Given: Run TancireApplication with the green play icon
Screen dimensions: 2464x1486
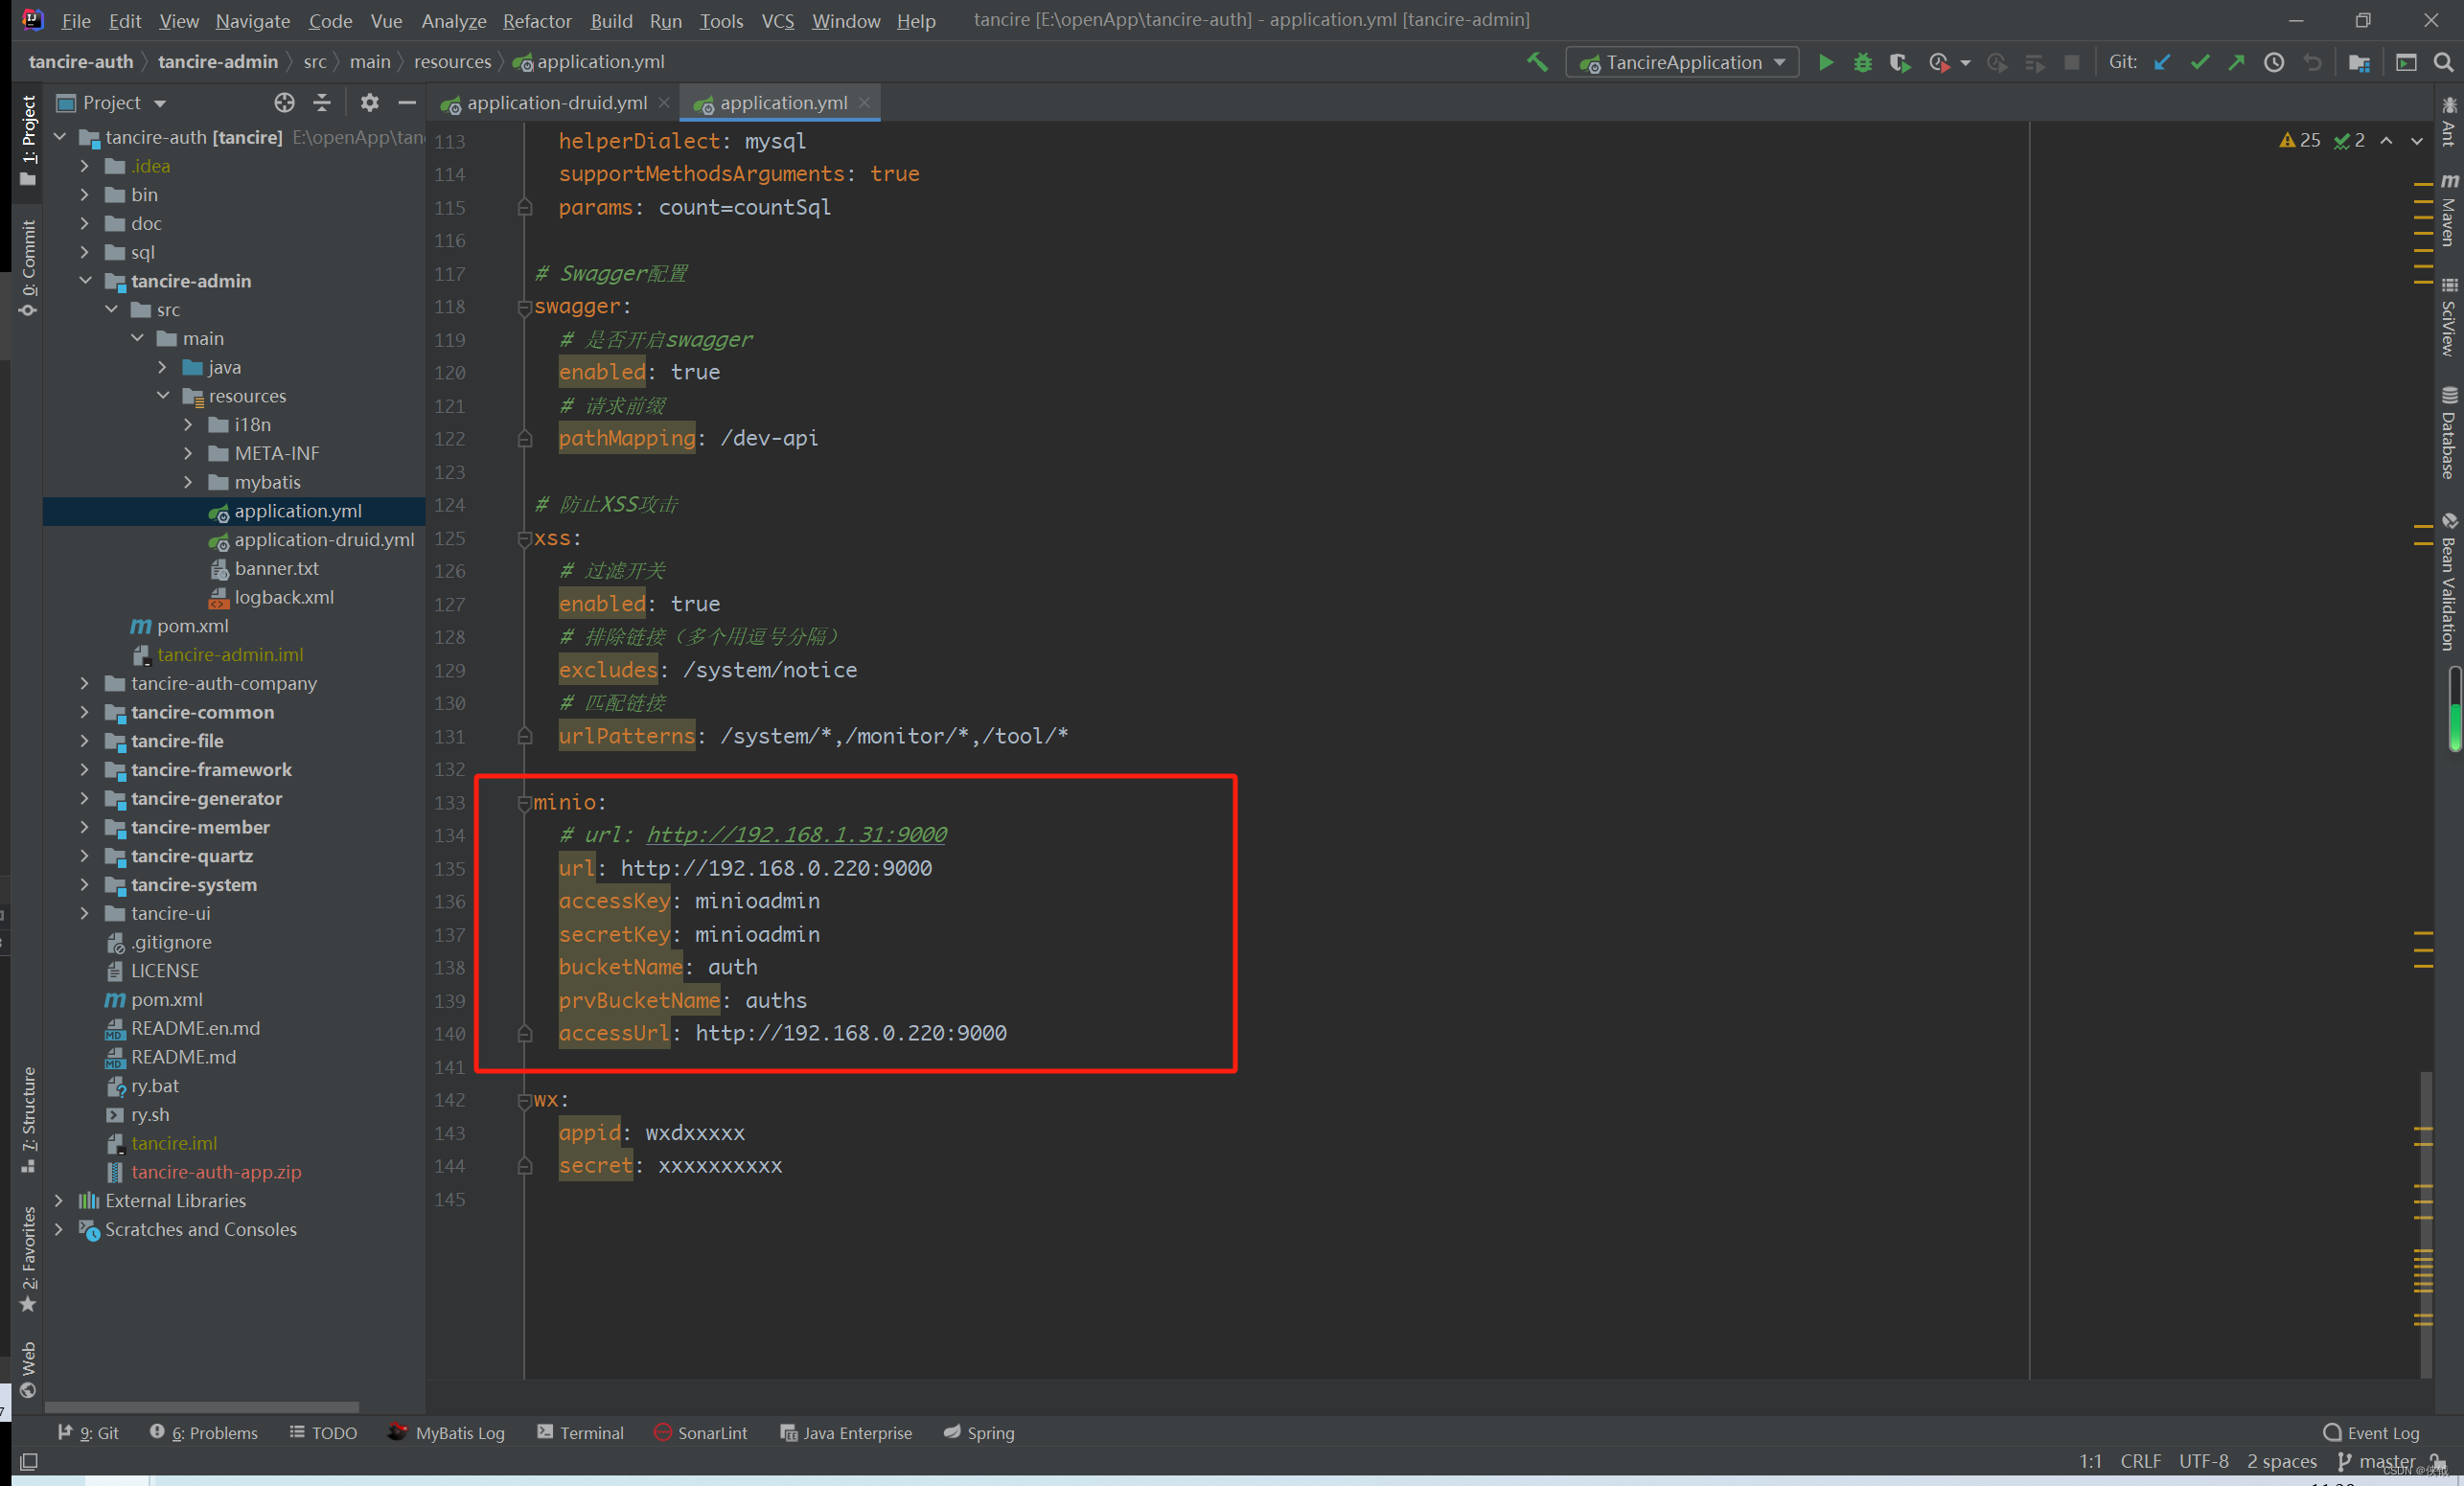Looking at the screenshot, I should tap(1825, 62).
